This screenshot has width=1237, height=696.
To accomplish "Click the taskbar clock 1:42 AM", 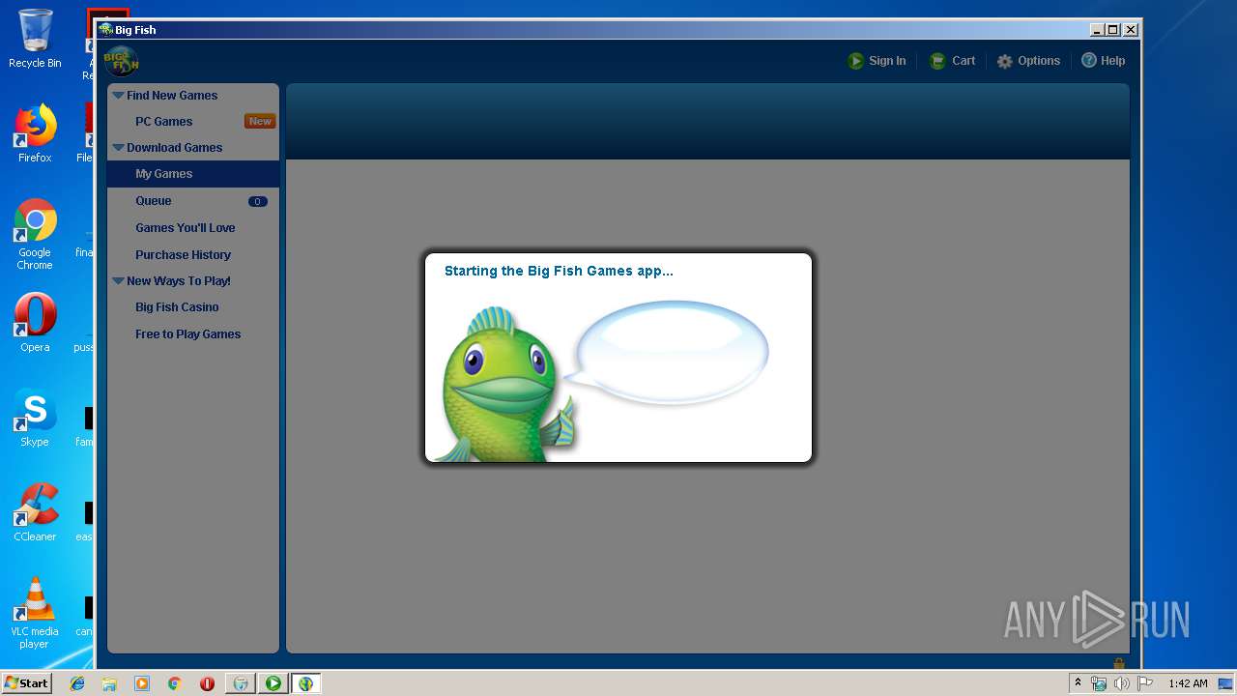I will click(x=1188, y=683).
